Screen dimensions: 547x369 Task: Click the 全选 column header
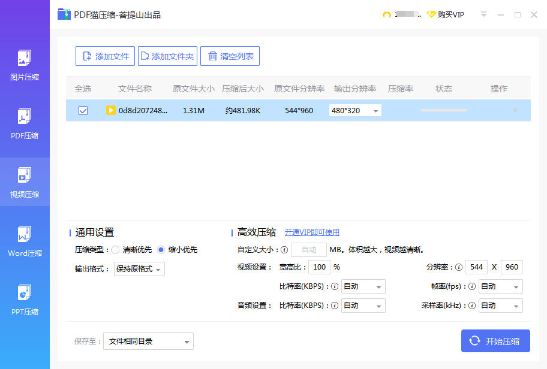(83, 89)
